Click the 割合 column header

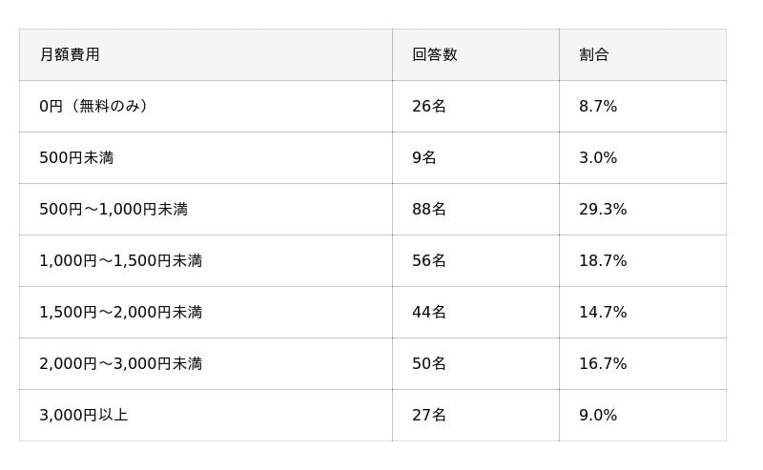pos(594,54)
